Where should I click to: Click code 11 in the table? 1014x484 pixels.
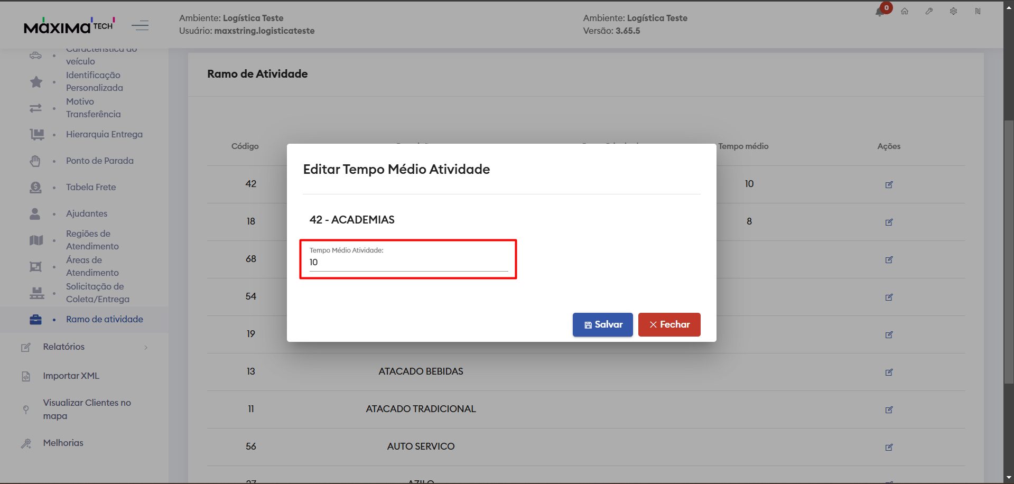251,409
